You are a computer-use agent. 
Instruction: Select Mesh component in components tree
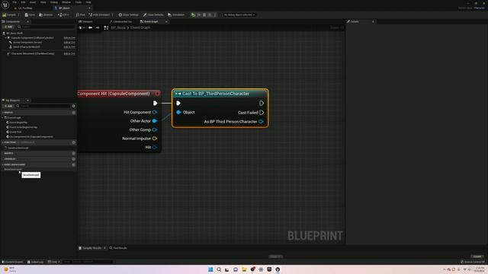[x=26, y=47]
